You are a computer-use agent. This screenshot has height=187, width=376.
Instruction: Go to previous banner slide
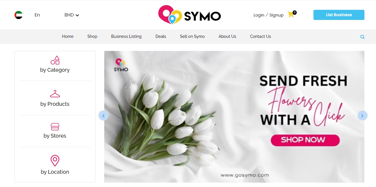[x=103, y=116]
